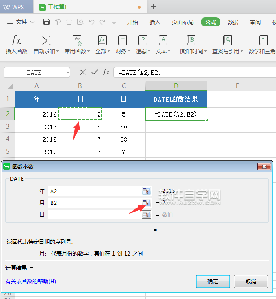Open the Date and Time (日期和时间) functions
The image size is (276, 299).
191,45
